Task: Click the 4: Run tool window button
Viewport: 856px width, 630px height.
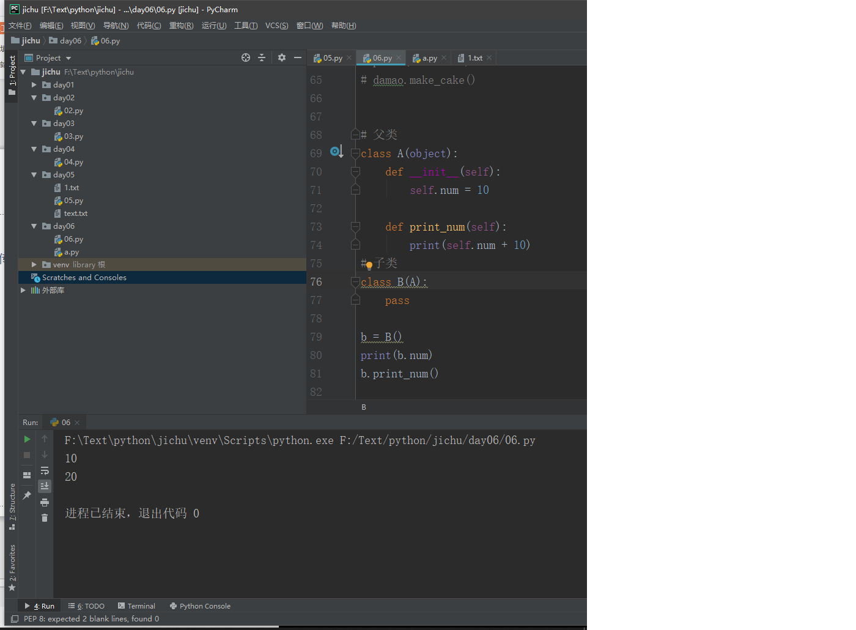Action: pos(40,606)
